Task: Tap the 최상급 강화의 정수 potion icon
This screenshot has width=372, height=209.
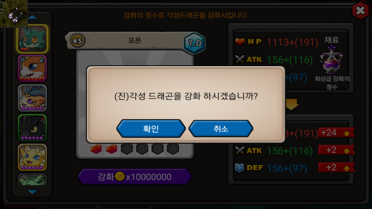Action: [331, 60]
